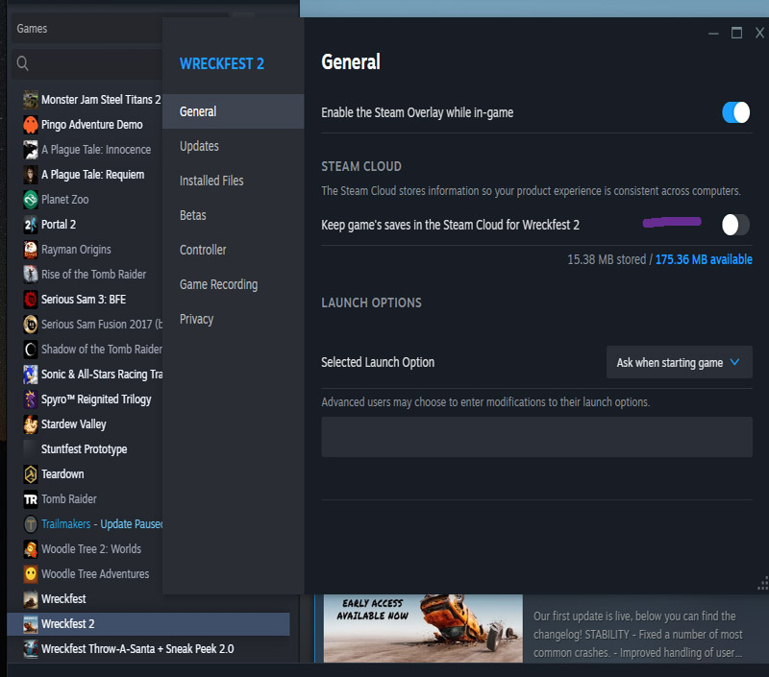Close the Wreckfest 2 properties window
769x677 pixels.
coord(759,33)
